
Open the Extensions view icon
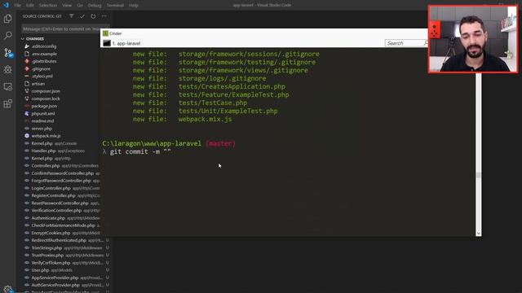click(x=7, y=103)
